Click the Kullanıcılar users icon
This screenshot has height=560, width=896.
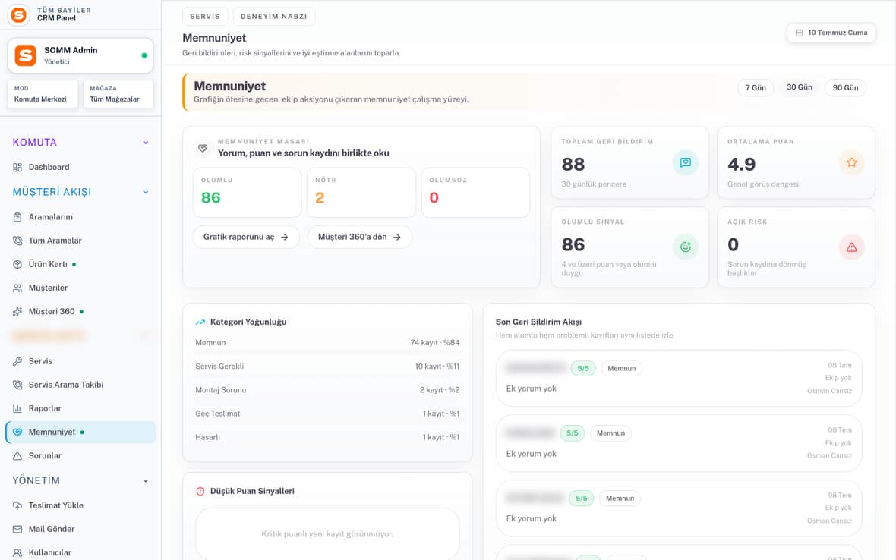[x=17, y=552]
